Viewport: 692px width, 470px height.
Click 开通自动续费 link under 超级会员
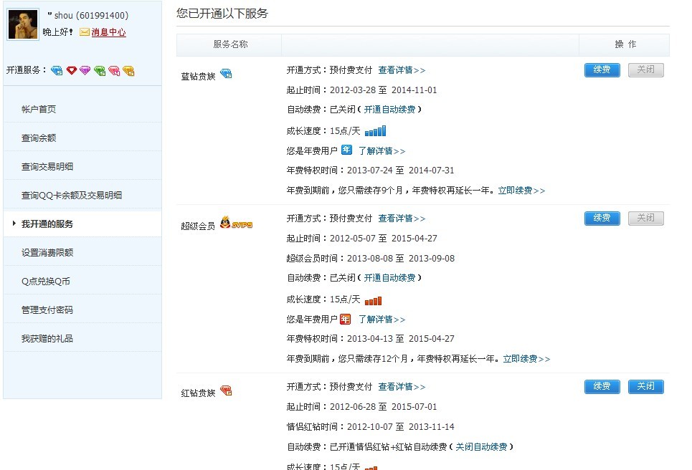pos(389,278)
